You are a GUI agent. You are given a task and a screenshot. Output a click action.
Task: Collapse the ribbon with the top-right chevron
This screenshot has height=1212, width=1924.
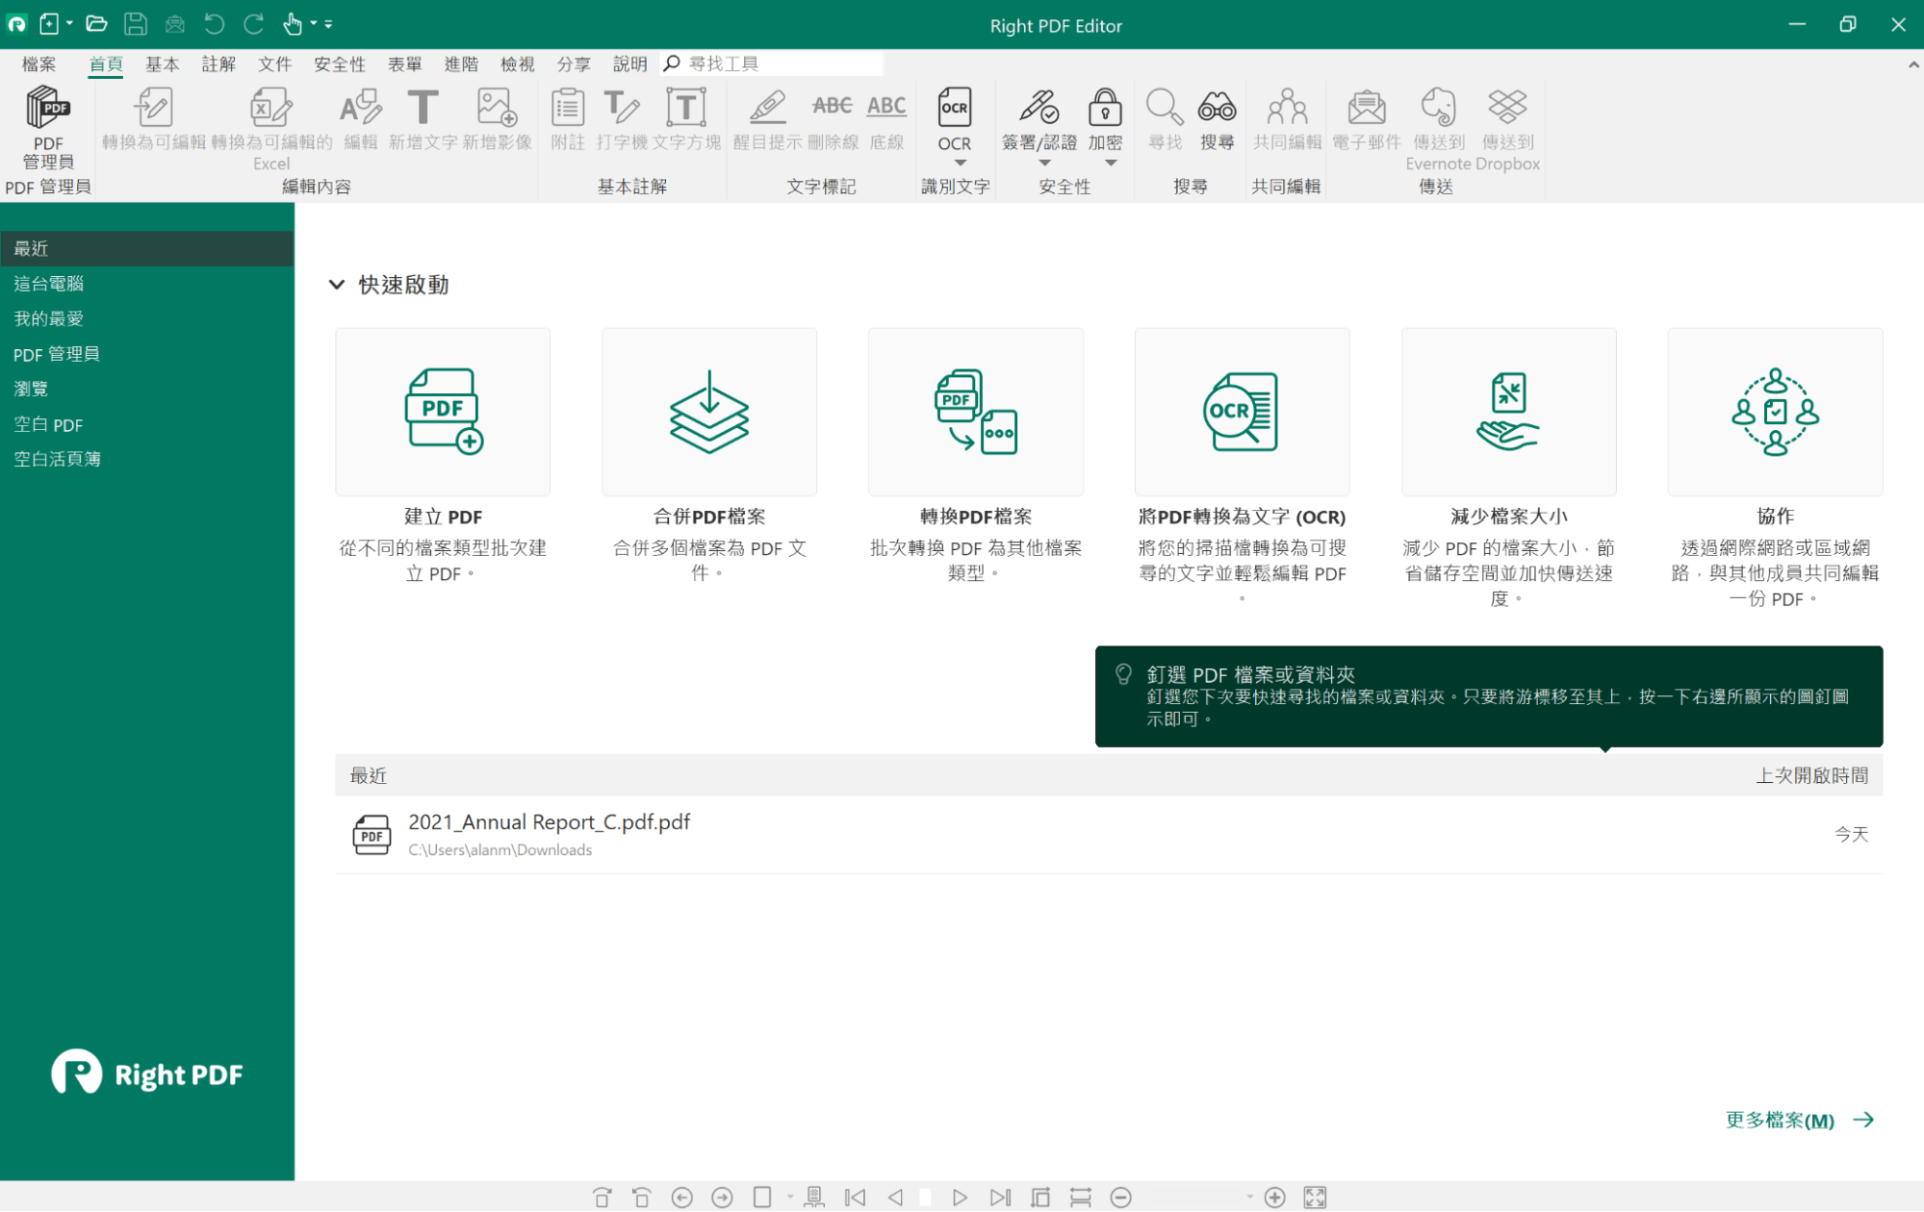point(1912,64)
